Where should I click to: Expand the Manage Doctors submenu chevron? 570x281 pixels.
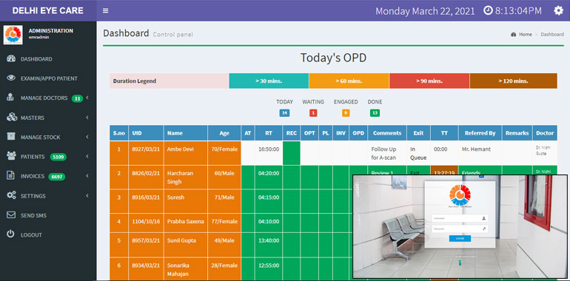[x=87, y=98]
